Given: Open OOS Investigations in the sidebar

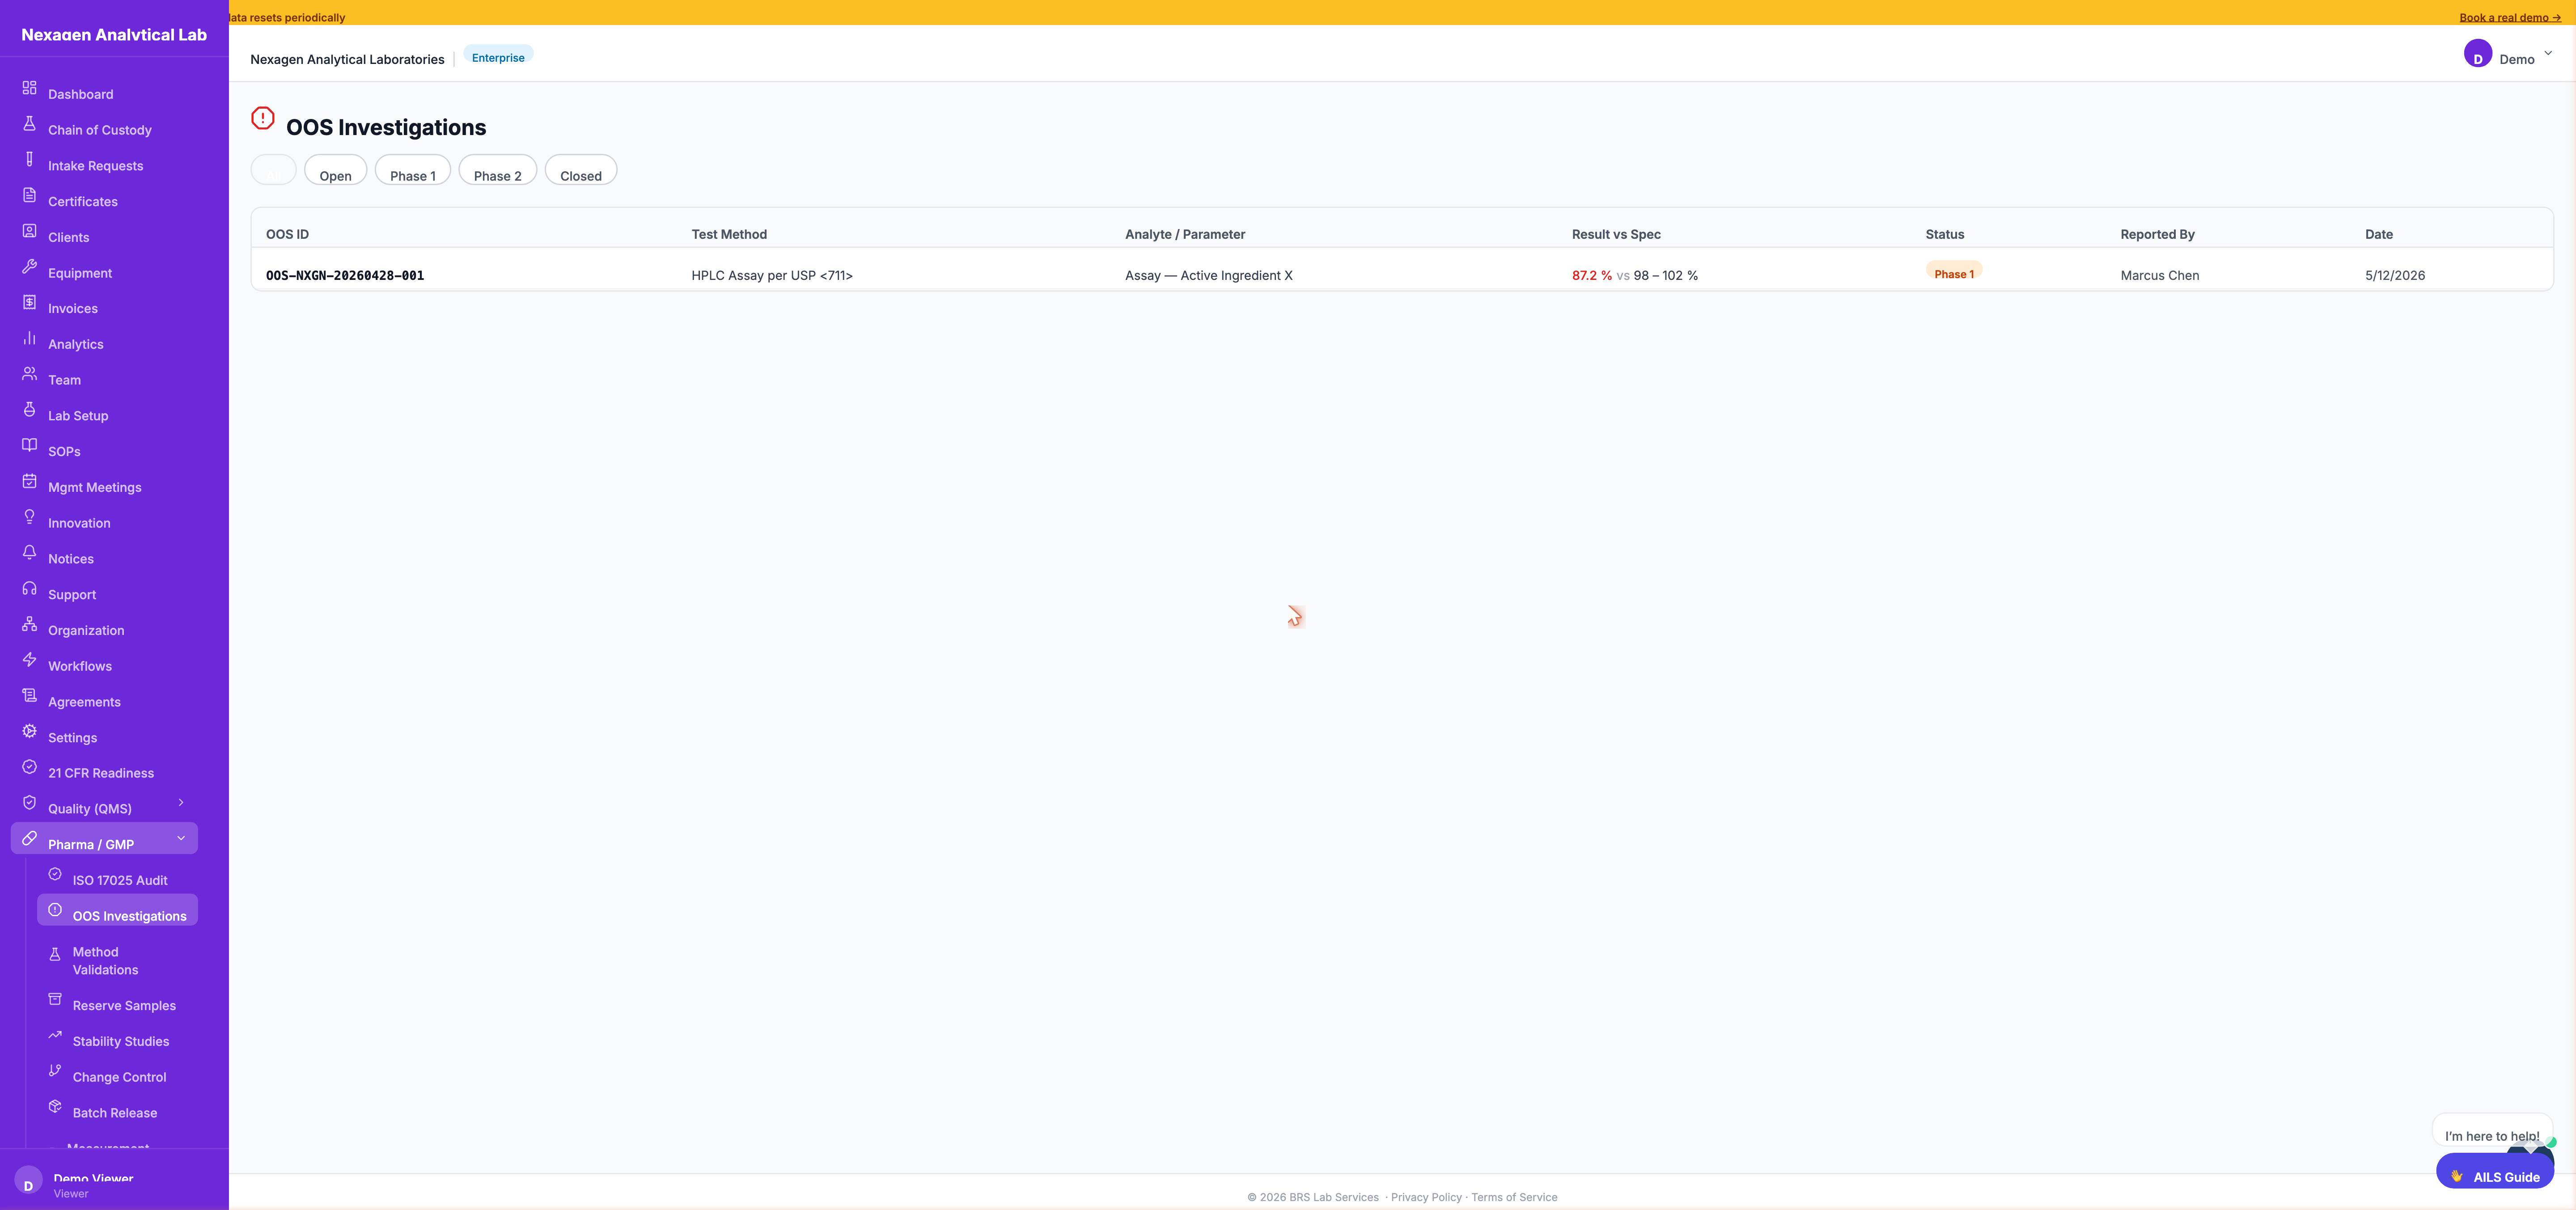Looking at the screenshot, I should pyautogui.click(x=118, y=910).
